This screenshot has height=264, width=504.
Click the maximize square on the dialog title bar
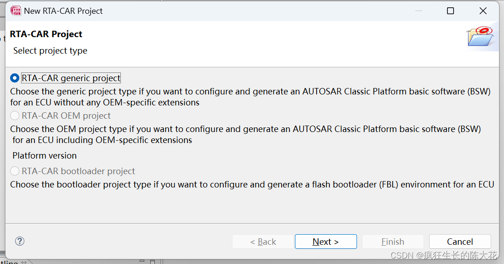point(450,10)
